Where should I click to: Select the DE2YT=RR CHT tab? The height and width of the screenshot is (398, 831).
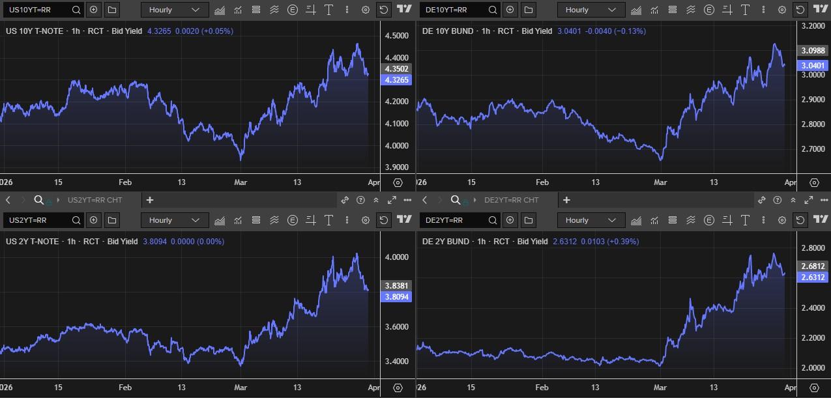click(511, 200)
